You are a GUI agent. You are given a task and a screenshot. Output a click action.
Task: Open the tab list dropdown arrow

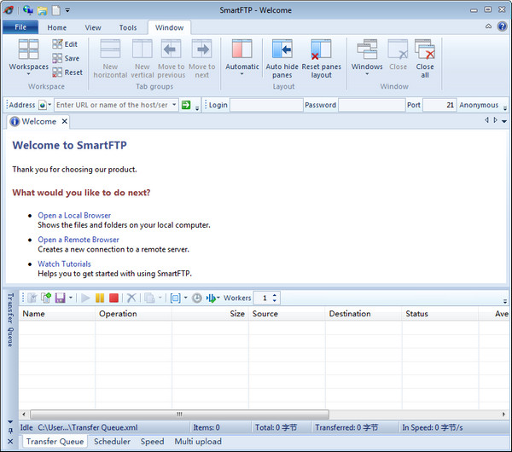point(504,121)
